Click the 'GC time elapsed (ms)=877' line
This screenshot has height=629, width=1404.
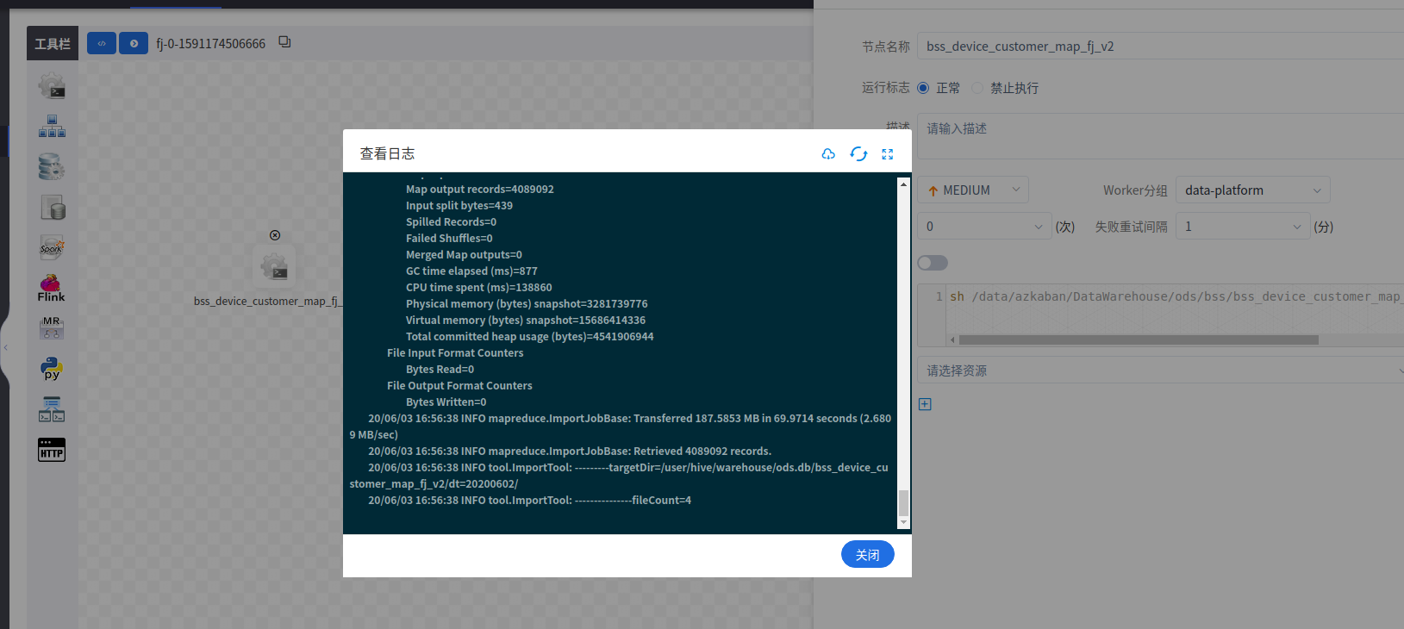point(471,271)
